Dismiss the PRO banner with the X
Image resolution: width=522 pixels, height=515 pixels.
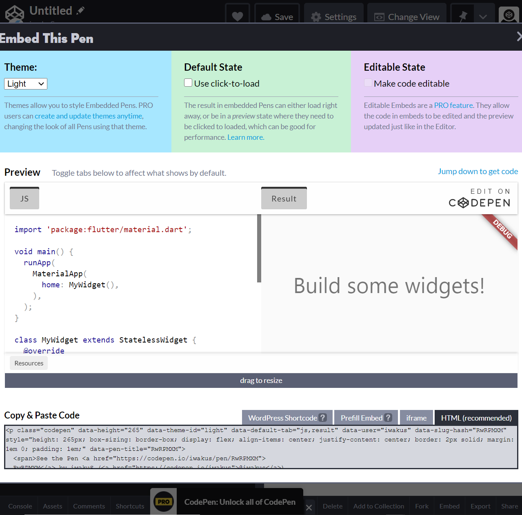click(x=309, y=507)
